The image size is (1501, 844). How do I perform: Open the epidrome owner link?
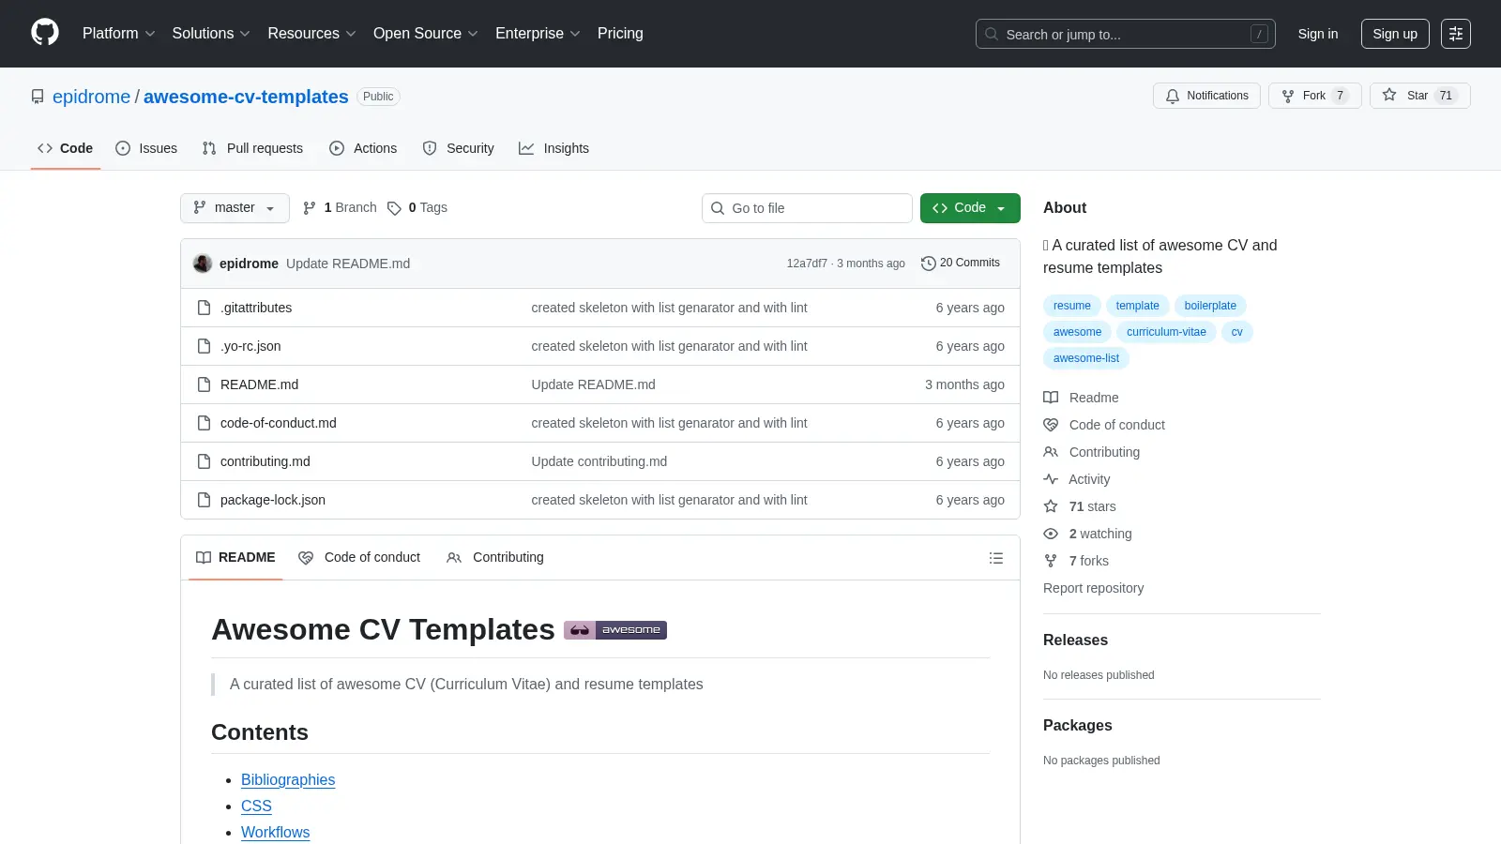(91, 97)
